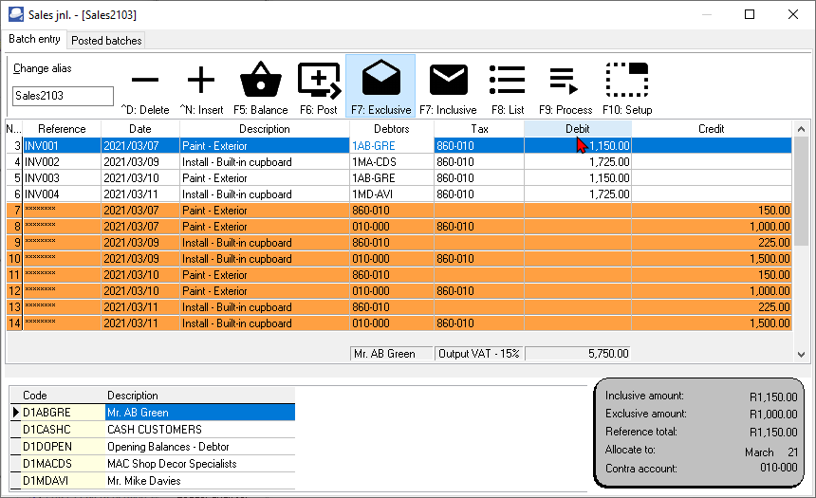Click the row indicator arrow beside D1ABGRE
This screenshot has height=498, width=816.
click(x=15, y=412)
